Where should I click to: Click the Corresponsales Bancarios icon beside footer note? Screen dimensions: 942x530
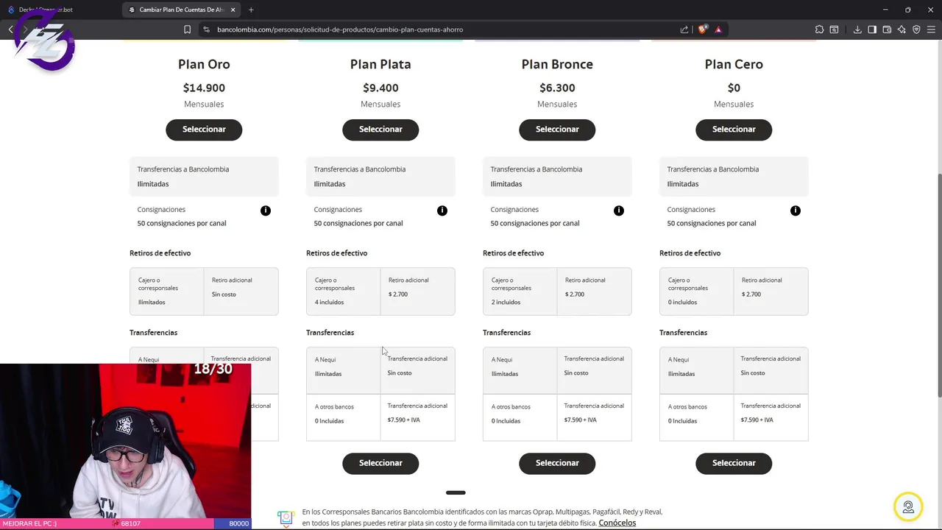(x=286, y=517)
